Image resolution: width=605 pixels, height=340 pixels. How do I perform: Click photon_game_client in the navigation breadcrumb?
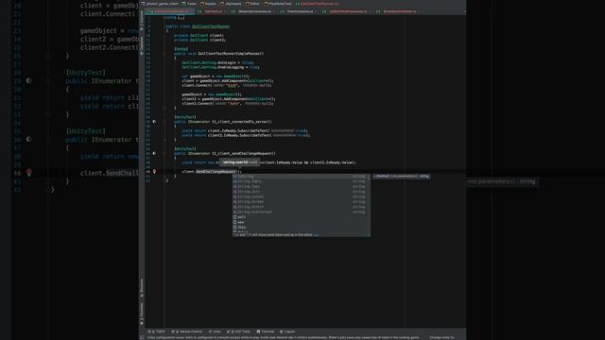point(160,4)
